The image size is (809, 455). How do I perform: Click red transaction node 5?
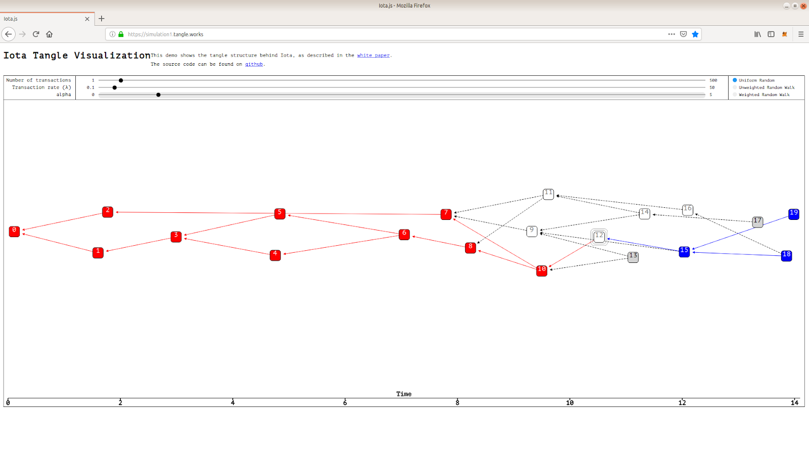pos(280,214)
